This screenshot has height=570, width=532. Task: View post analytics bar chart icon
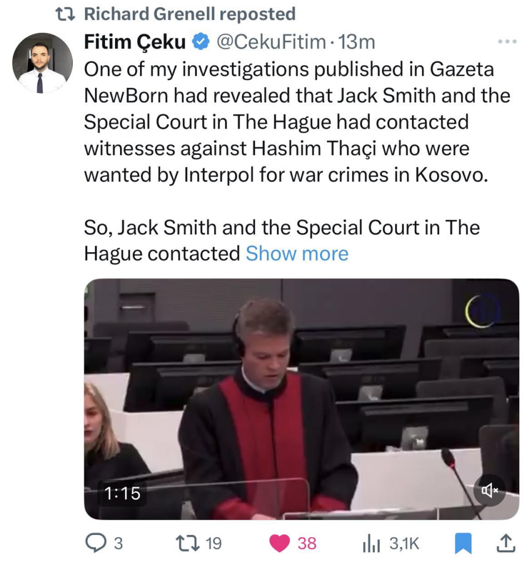(x=371, y=543)
